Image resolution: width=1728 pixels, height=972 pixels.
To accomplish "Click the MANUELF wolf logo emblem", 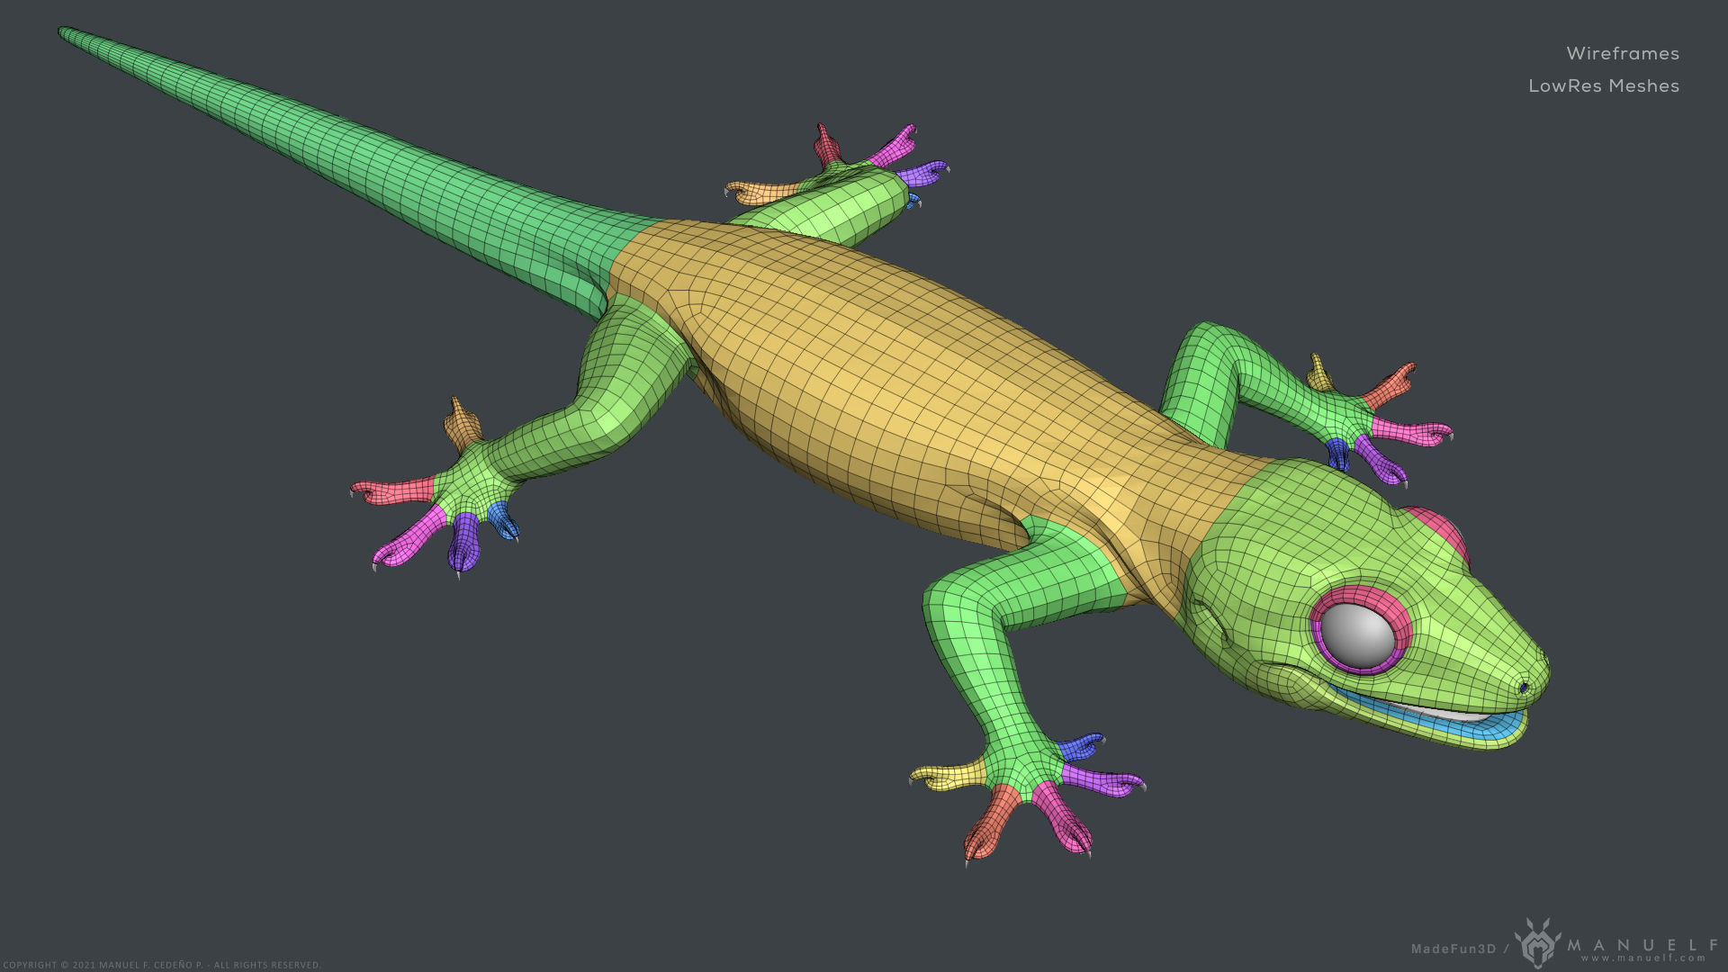I will coord(1538,942).
